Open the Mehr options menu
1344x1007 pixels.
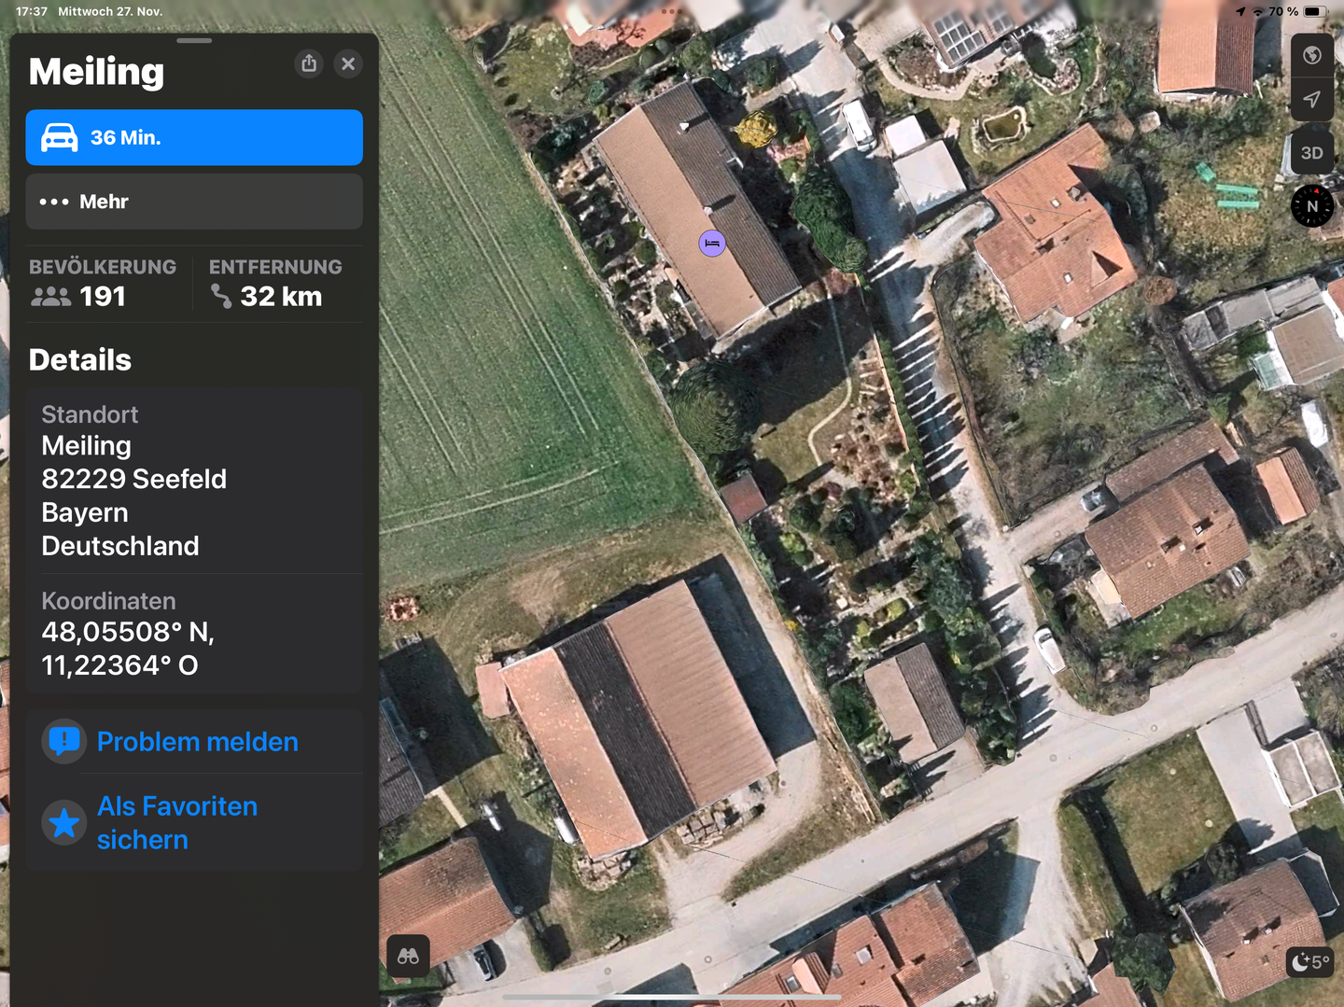194,202
